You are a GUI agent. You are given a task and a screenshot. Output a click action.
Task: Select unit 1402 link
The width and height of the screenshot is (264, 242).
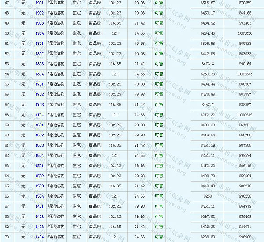pyautogui.click(x=40, y=216)
